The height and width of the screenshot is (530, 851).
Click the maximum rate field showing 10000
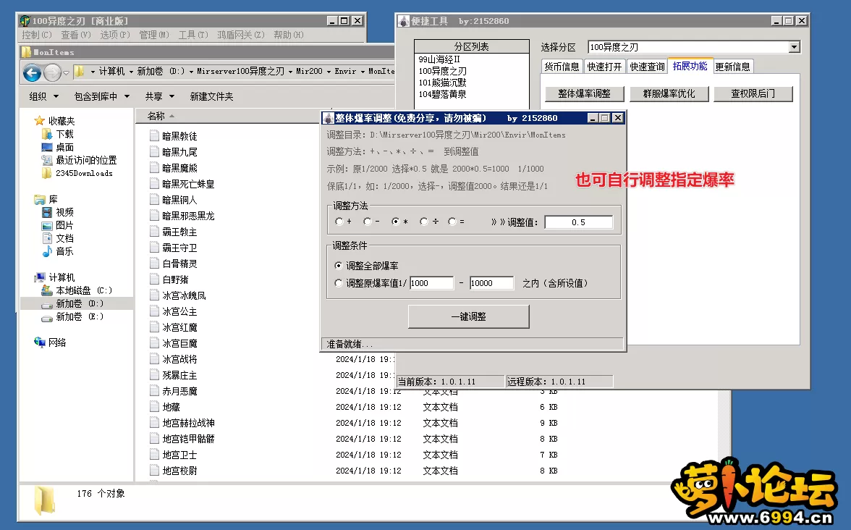coord(492,283)
